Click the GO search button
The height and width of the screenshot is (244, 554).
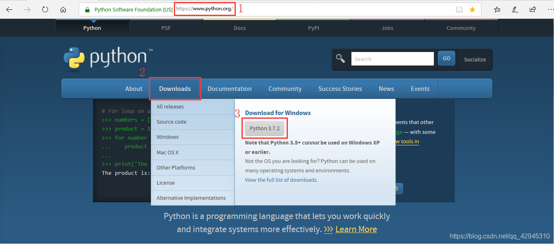447,59
